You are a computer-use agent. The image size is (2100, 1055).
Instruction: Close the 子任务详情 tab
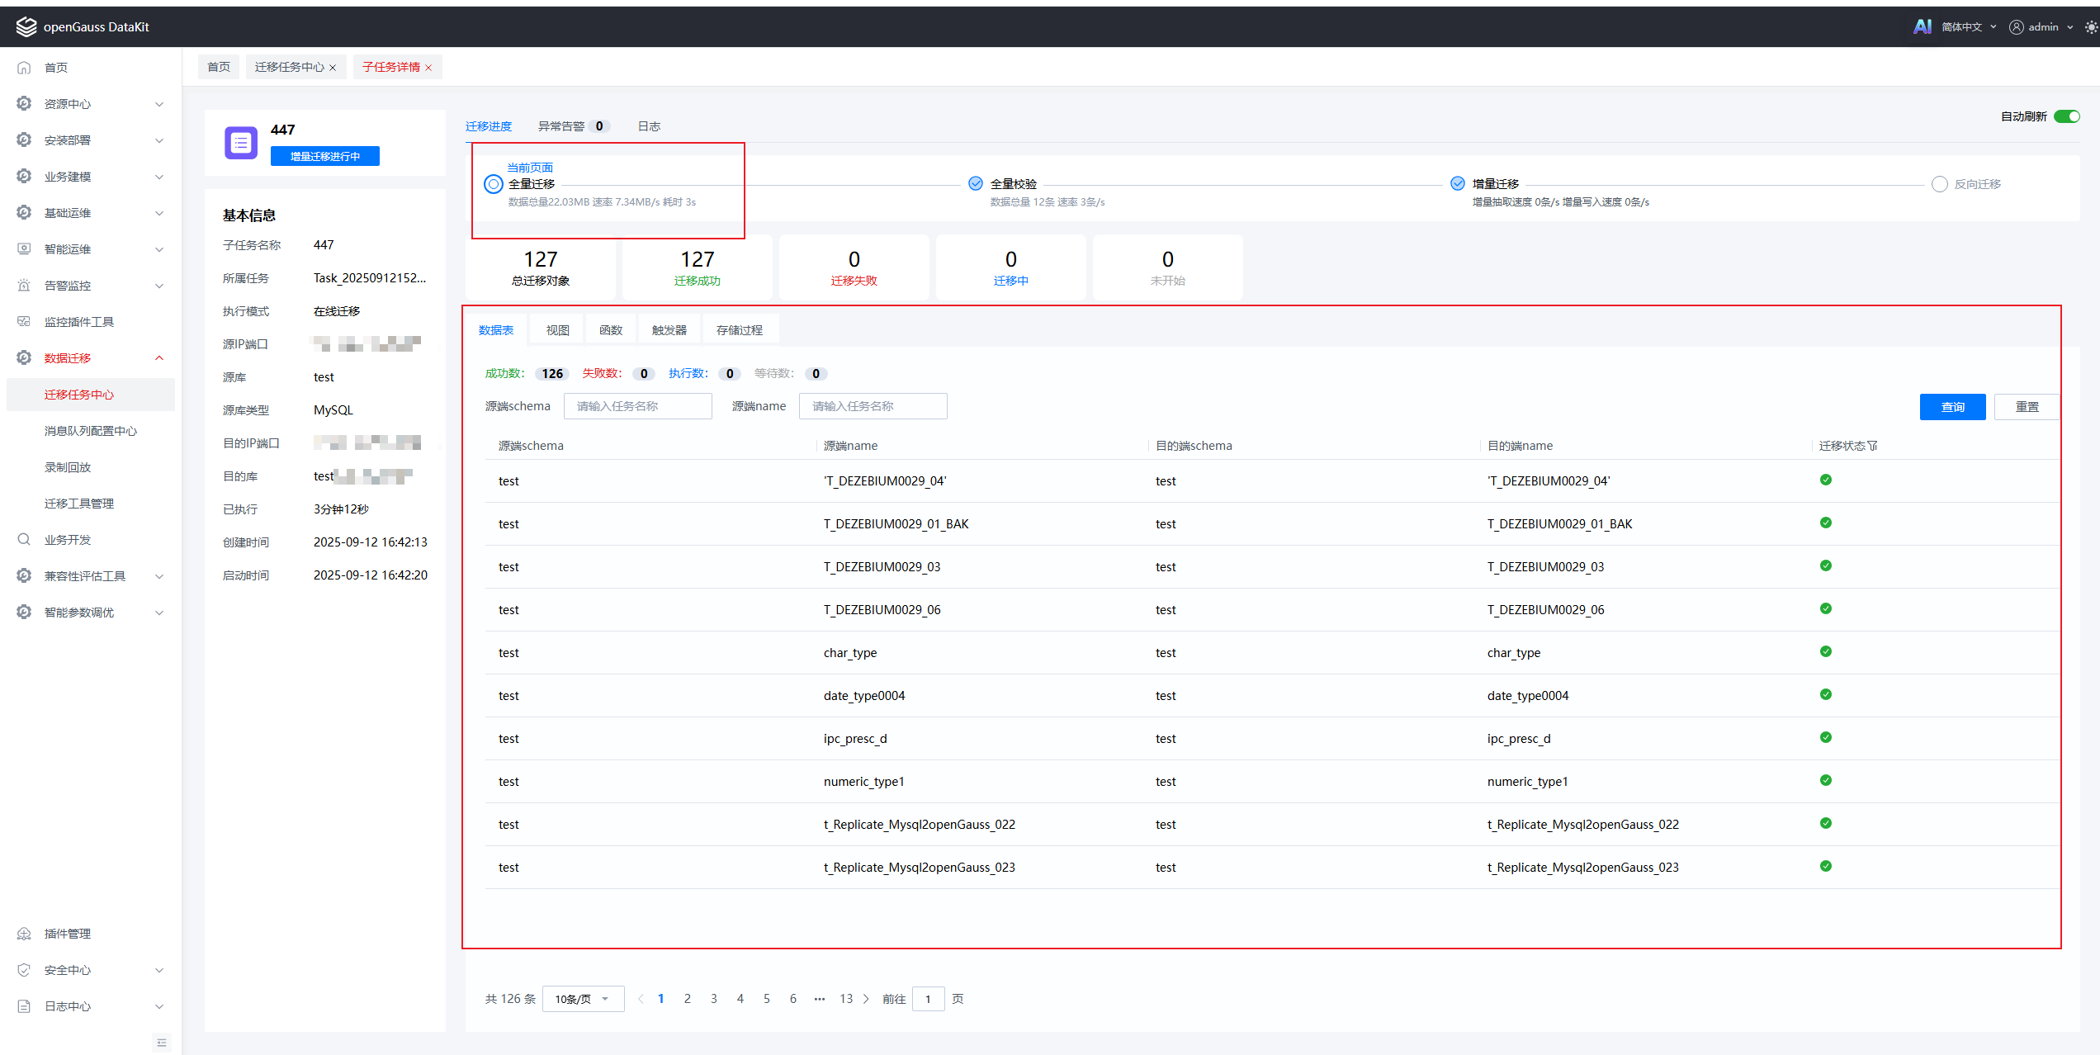[429, 68]
